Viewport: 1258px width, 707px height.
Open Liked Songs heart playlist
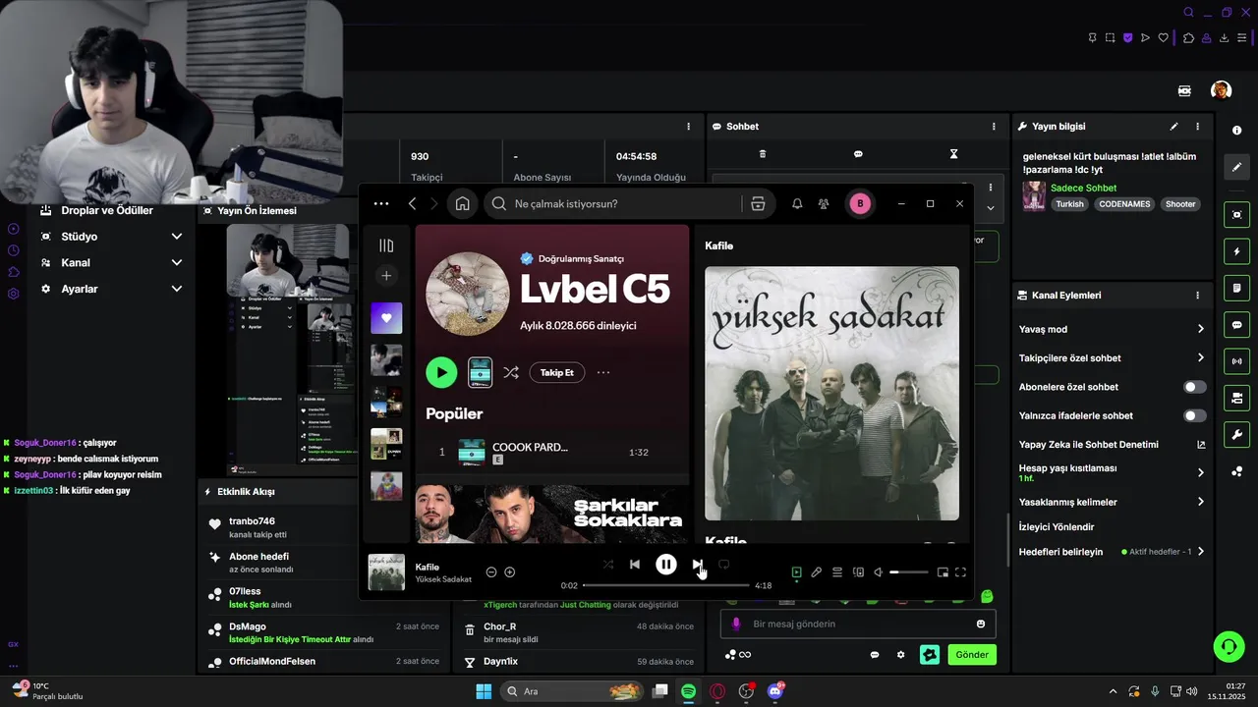point(386,318)
